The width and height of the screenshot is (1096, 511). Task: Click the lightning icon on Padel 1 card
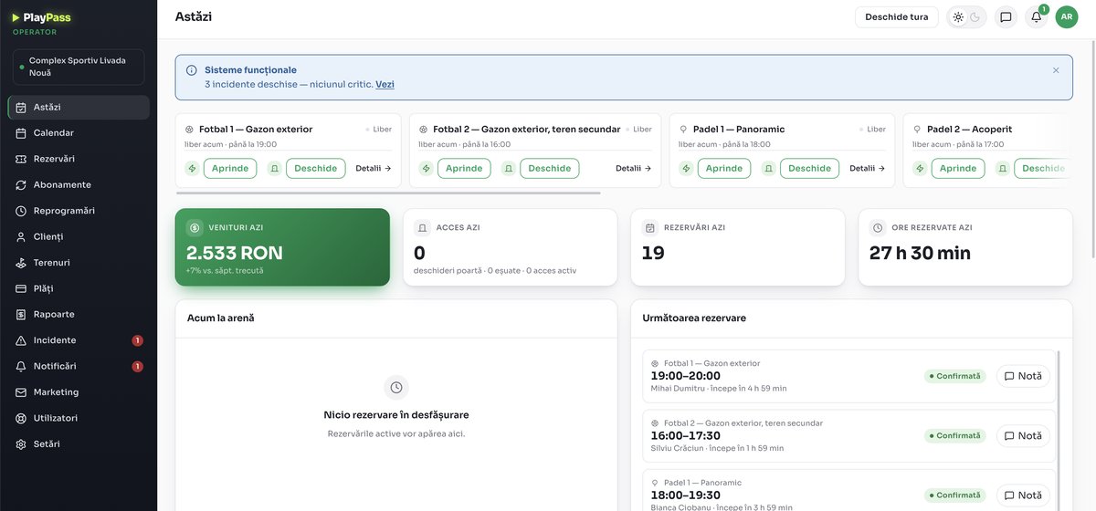[687, 168]
